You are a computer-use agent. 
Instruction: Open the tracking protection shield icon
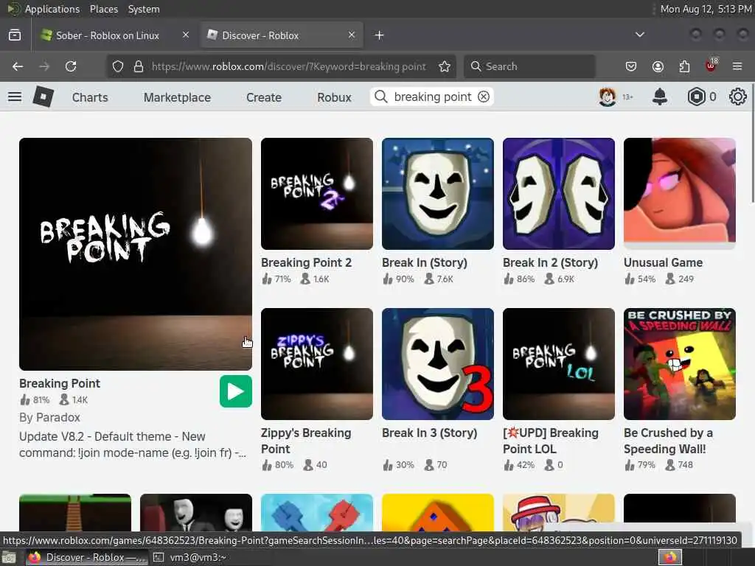point(118,66)
